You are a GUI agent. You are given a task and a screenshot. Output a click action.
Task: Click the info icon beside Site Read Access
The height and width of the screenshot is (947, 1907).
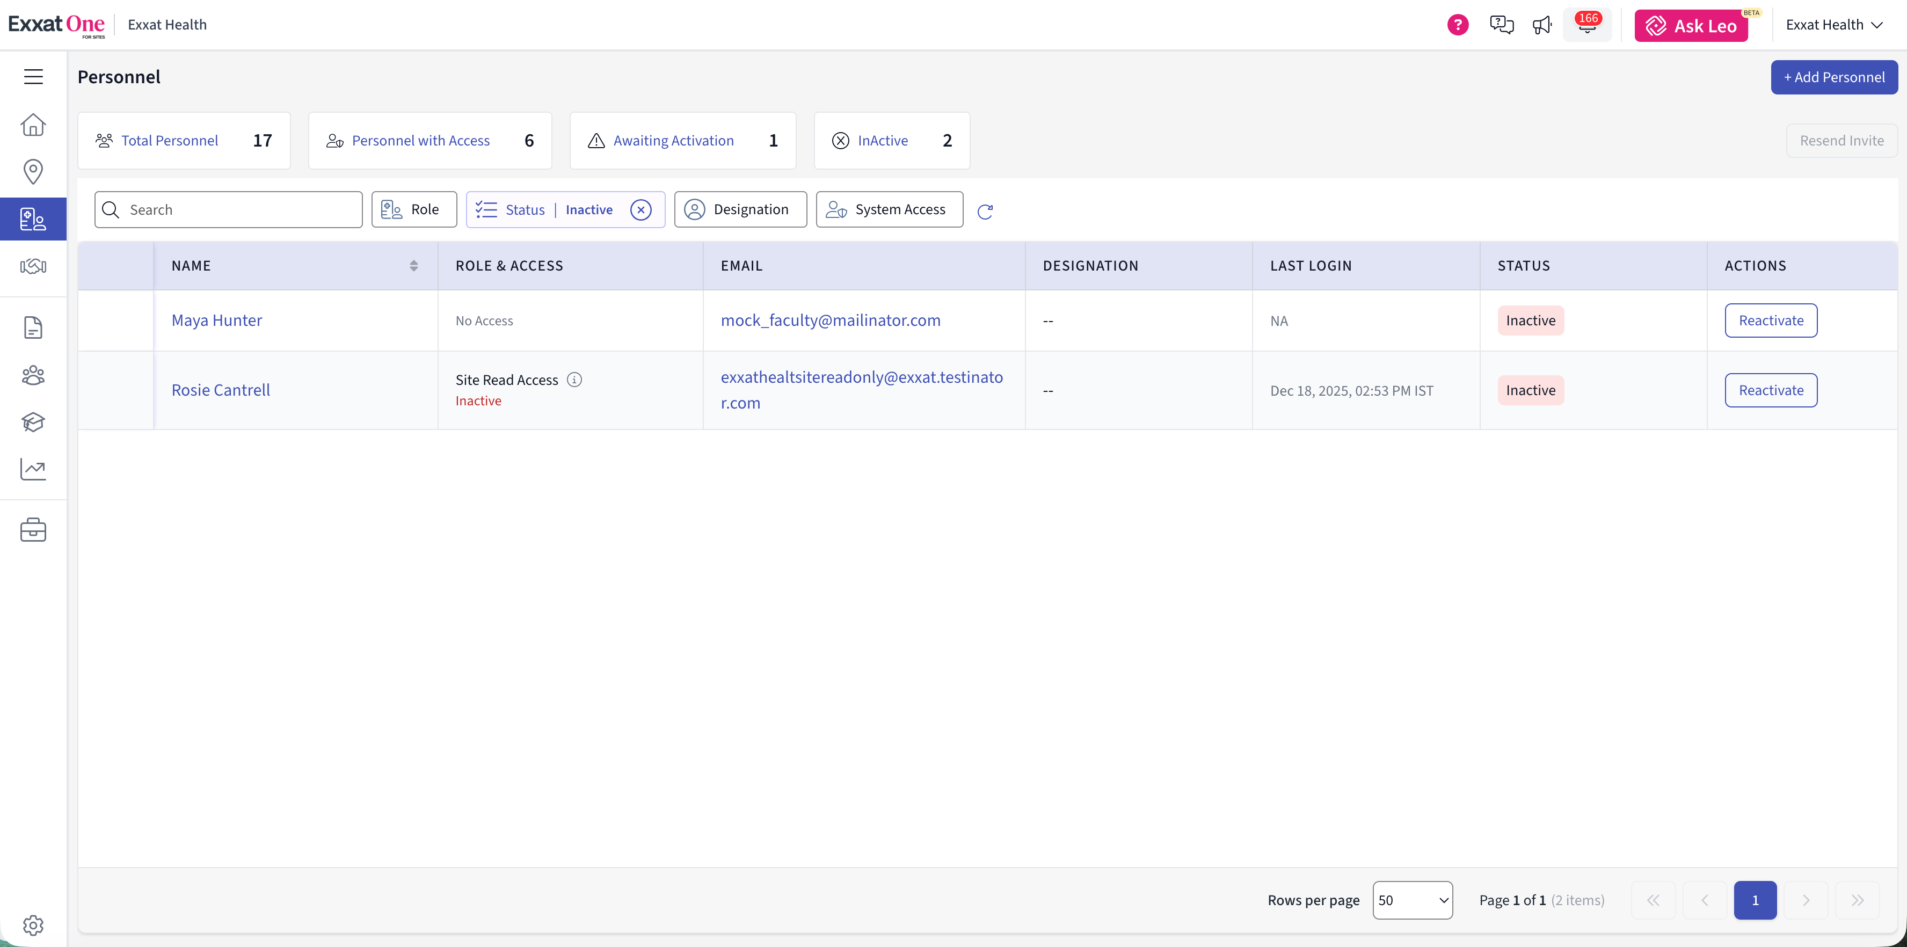point(574,379)
